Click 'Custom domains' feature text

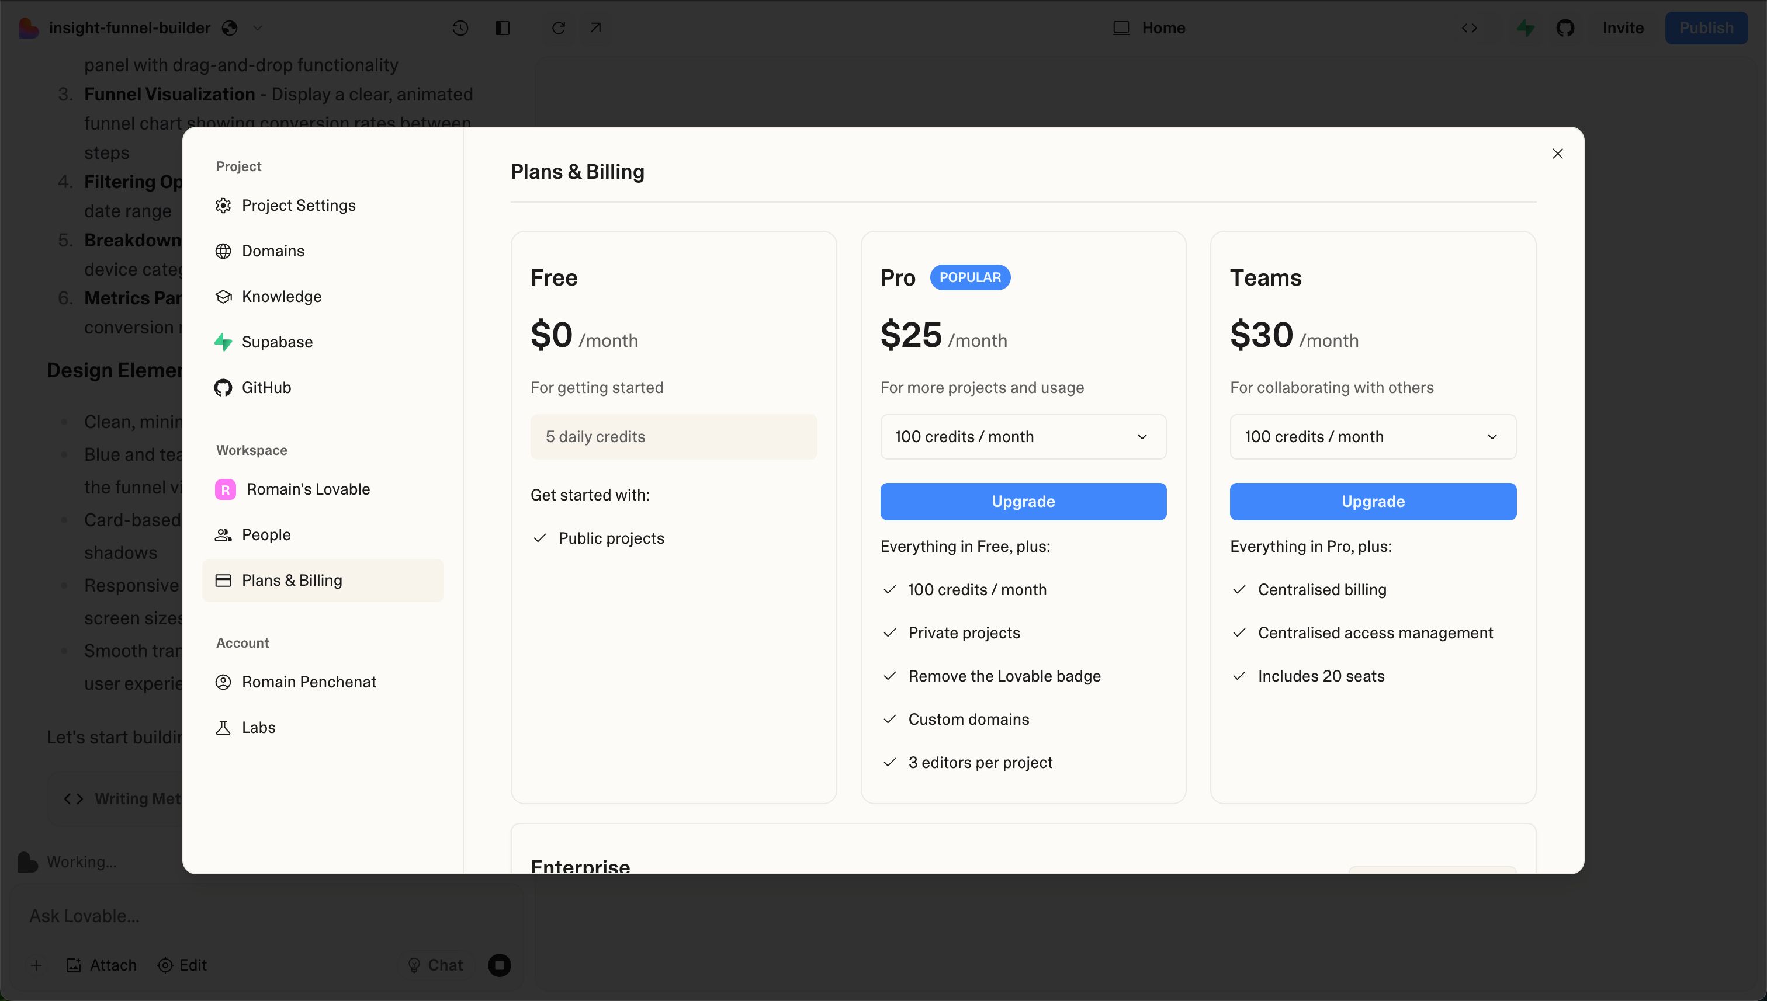968,719
